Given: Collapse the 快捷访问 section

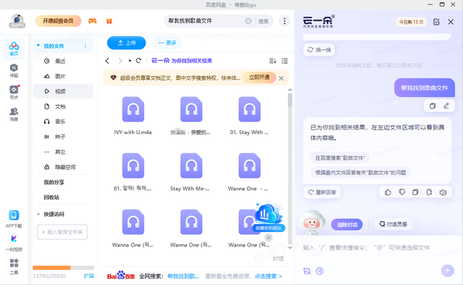Looking at the screenshot, I should coord(39,214).
